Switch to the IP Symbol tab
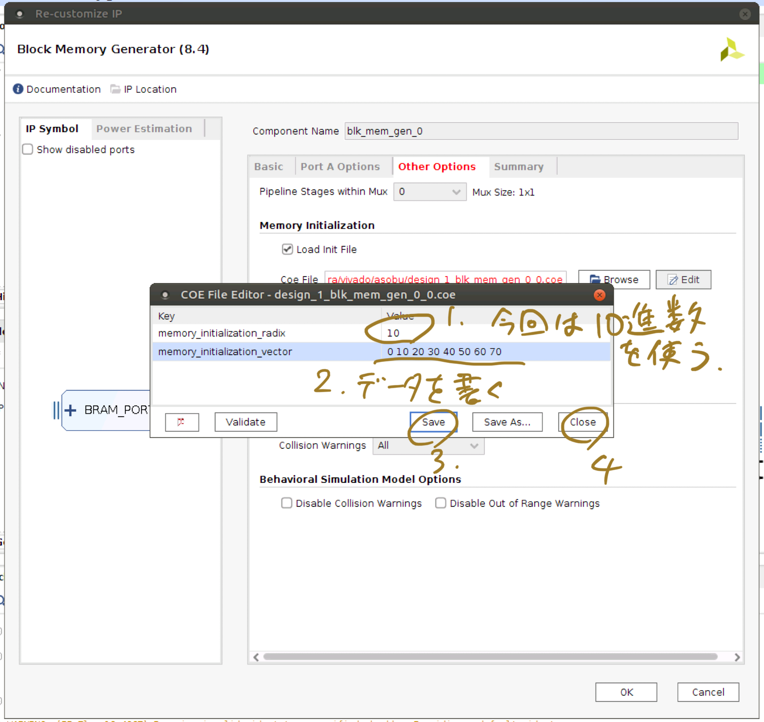The height and width of the screenshot is (722, 764). 52,129
